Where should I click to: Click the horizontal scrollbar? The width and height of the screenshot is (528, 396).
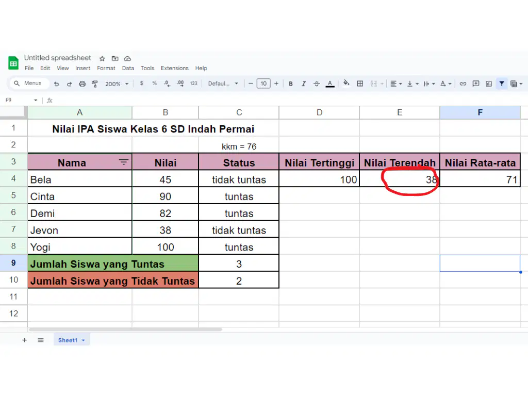(125, 329)
